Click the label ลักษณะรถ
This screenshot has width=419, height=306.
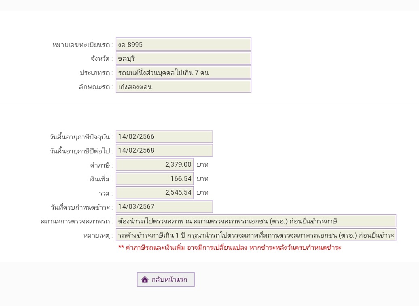(x=96, y=87)
